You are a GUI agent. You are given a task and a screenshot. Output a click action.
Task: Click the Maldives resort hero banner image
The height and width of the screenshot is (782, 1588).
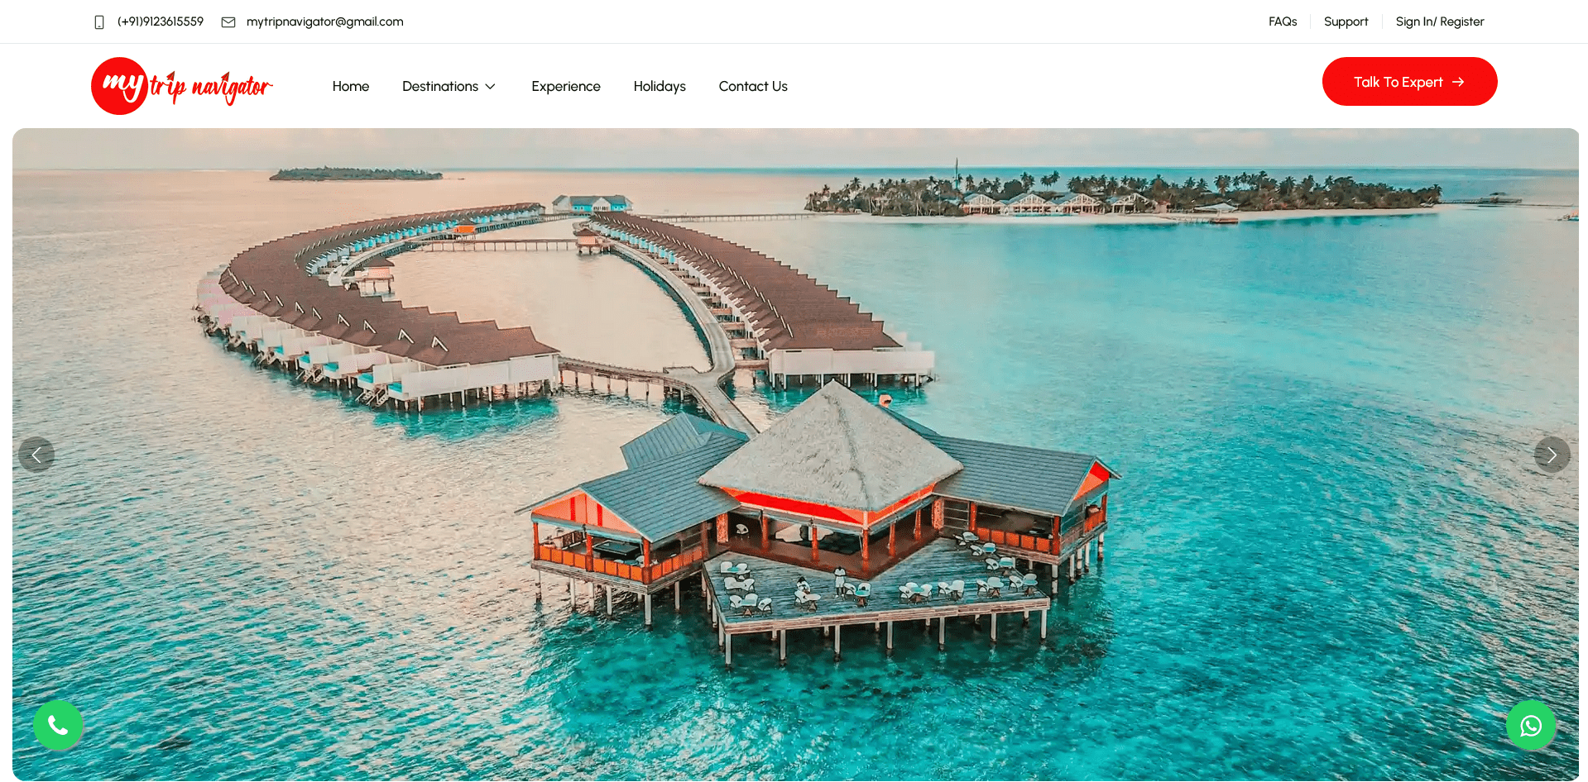(x=795, y=454)
